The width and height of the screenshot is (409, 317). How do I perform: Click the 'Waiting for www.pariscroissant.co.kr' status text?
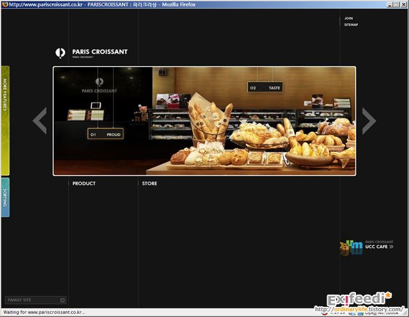click(x=44, y=312)
